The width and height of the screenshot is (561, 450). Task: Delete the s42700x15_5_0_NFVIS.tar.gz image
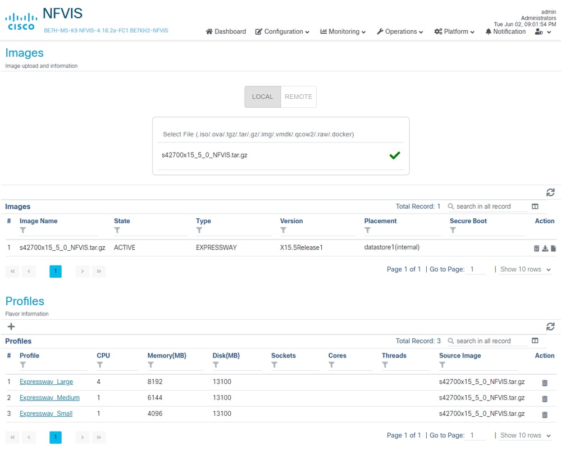coord(536,249)
